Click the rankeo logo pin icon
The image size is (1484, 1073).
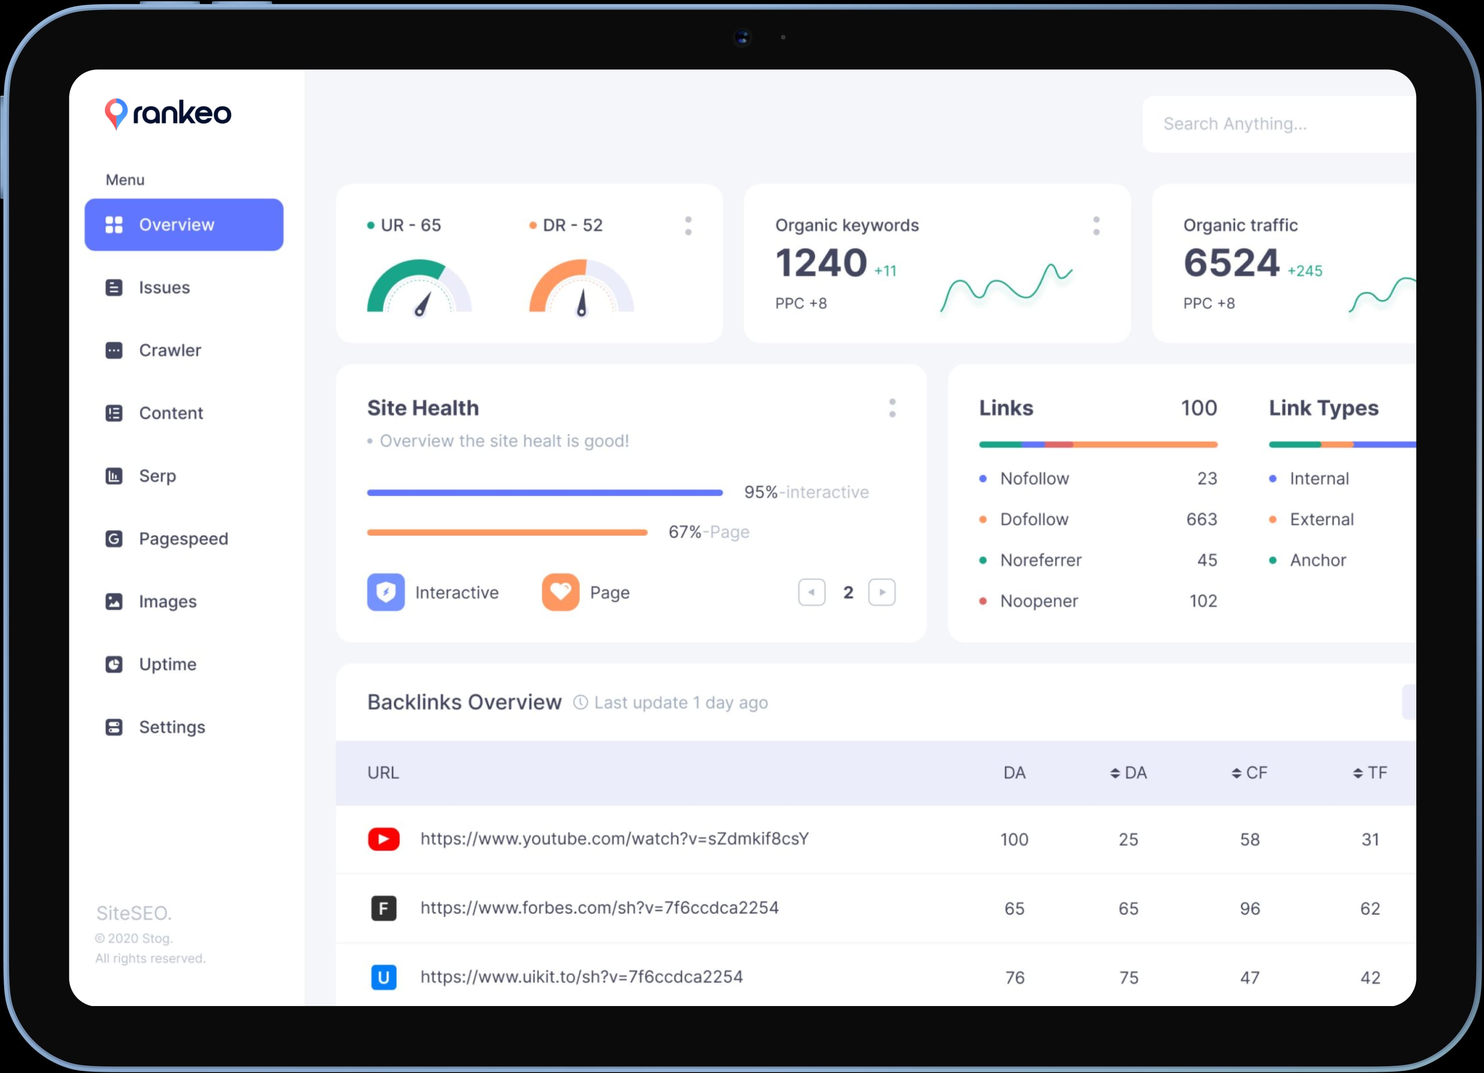point(116,113)
